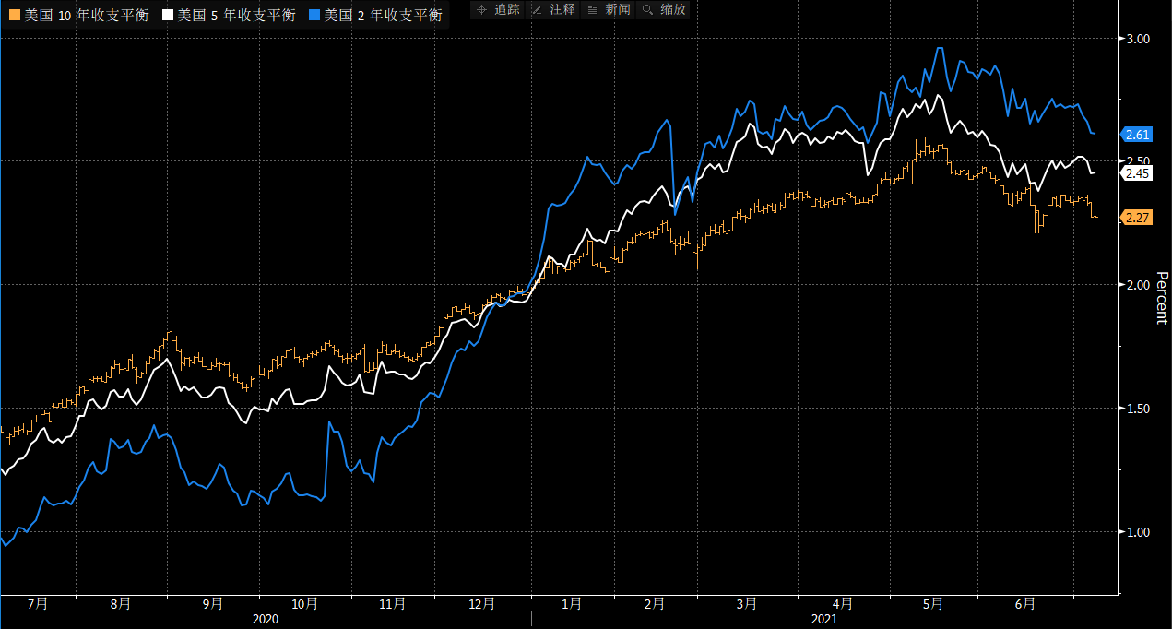Click the magnifier icon beside 缩放
The image size is (1172, 629).
point(647,10)
